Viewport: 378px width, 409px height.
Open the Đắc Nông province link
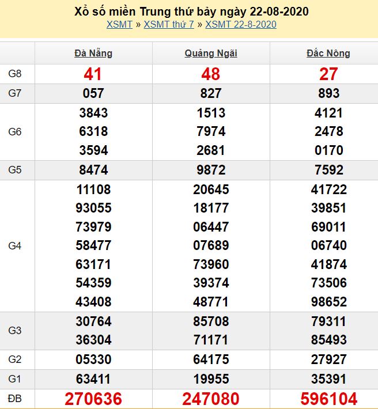pyautogui.click(x=328, y=54)
